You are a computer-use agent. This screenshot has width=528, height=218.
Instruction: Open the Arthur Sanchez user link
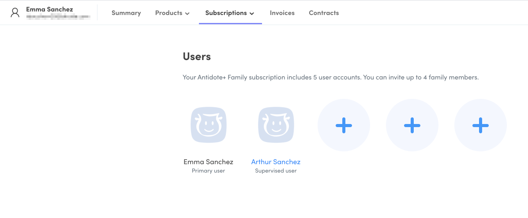[x=276, y=162]
